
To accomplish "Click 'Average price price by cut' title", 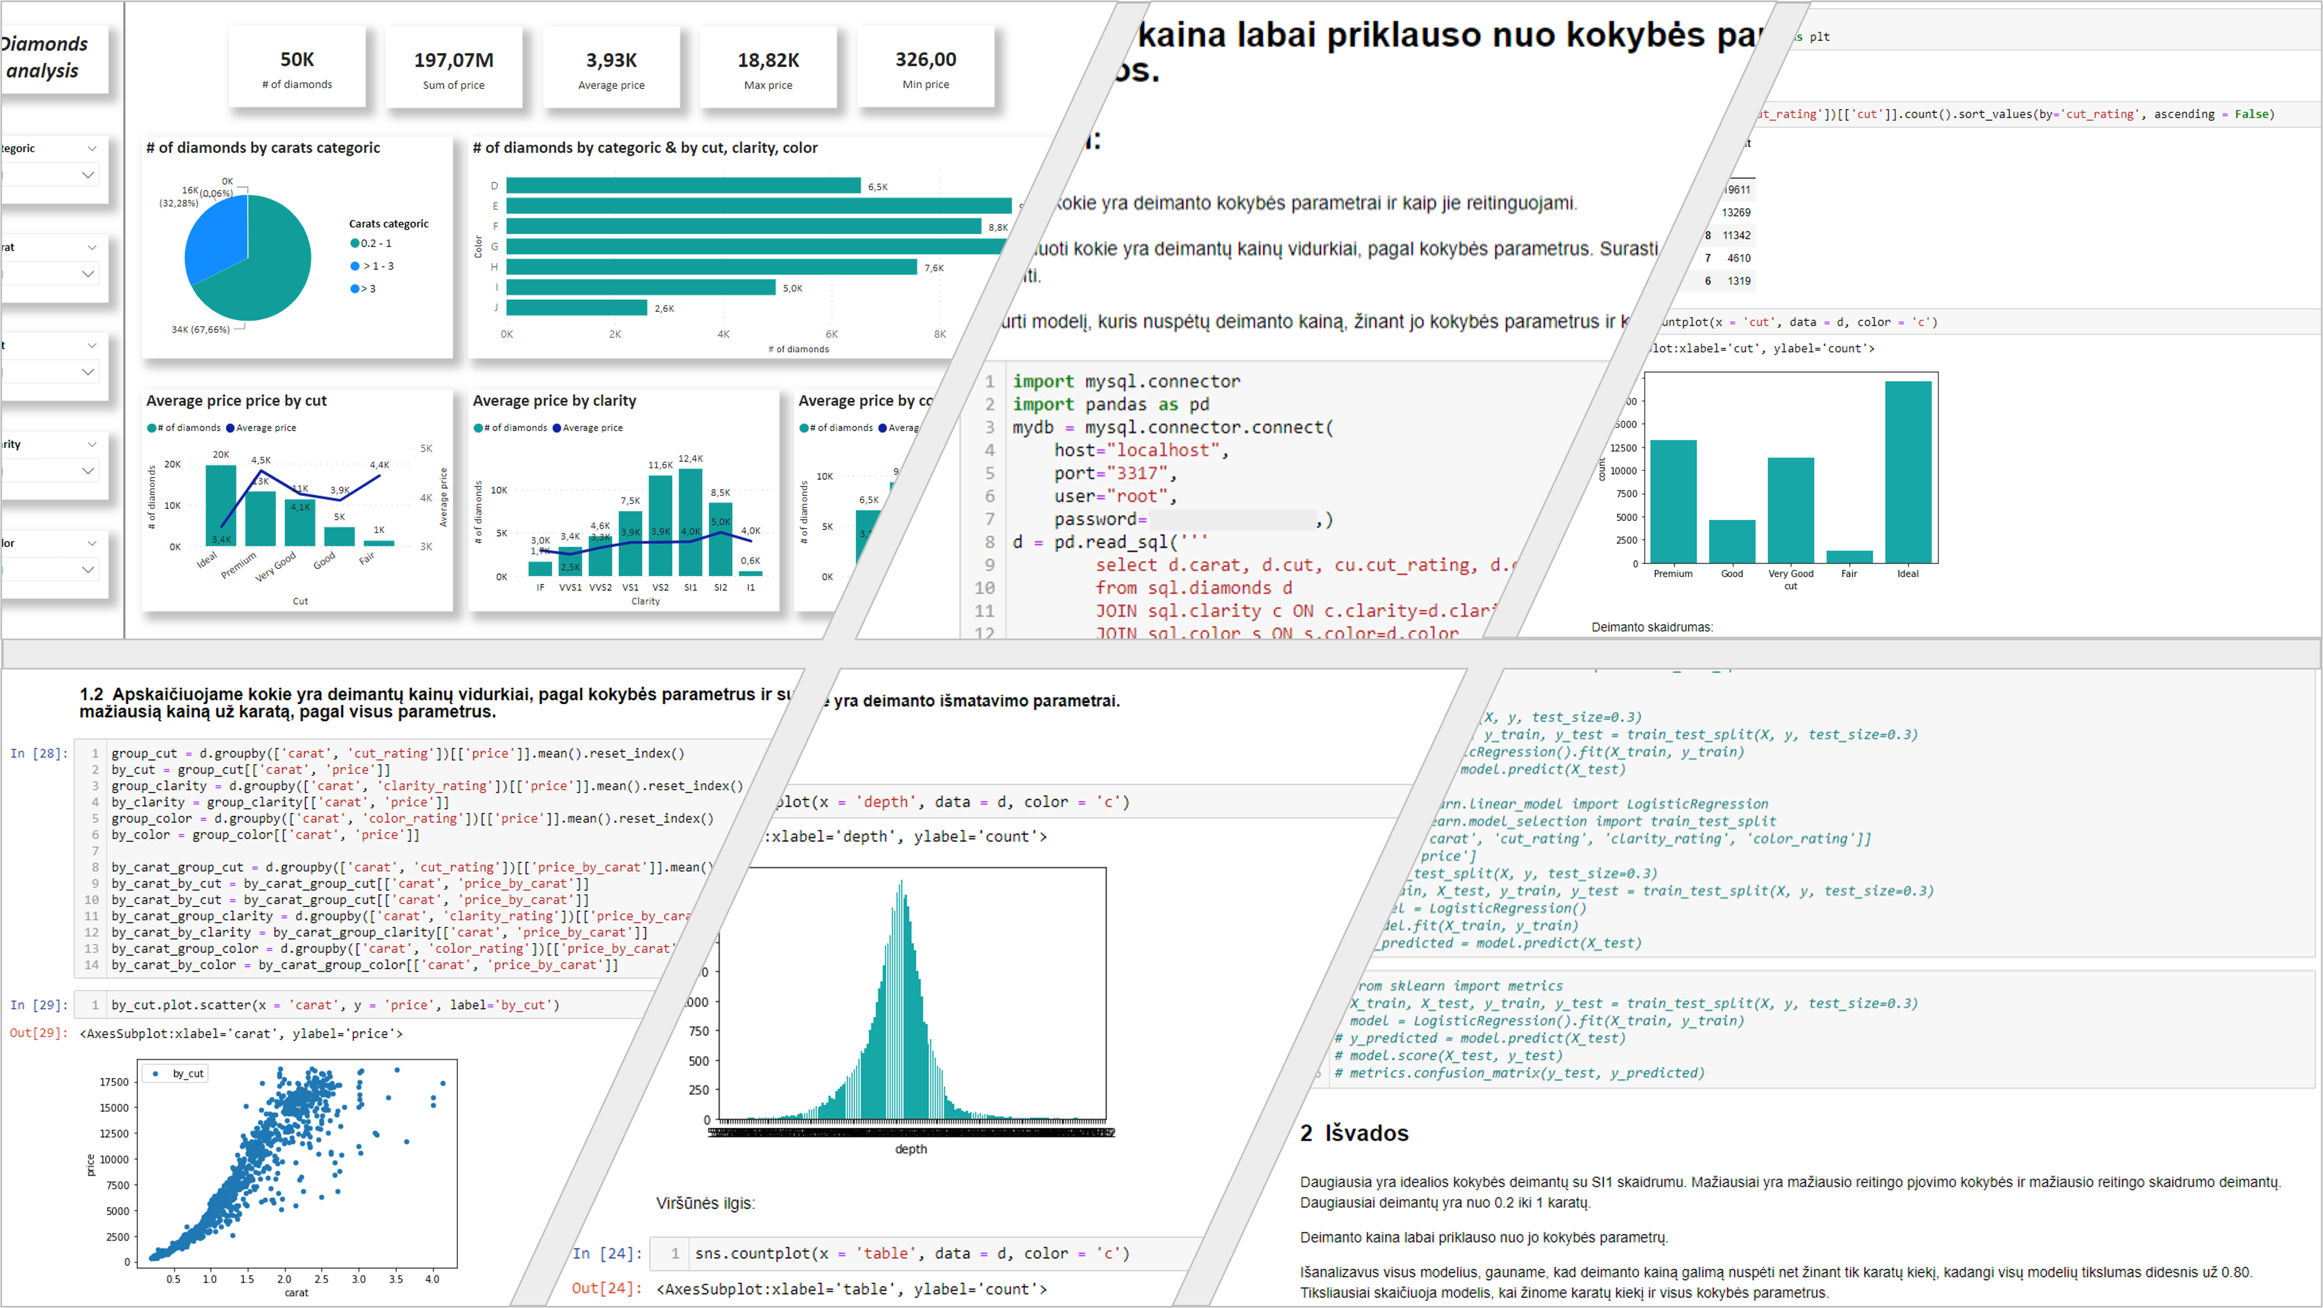I will point(236,401).
